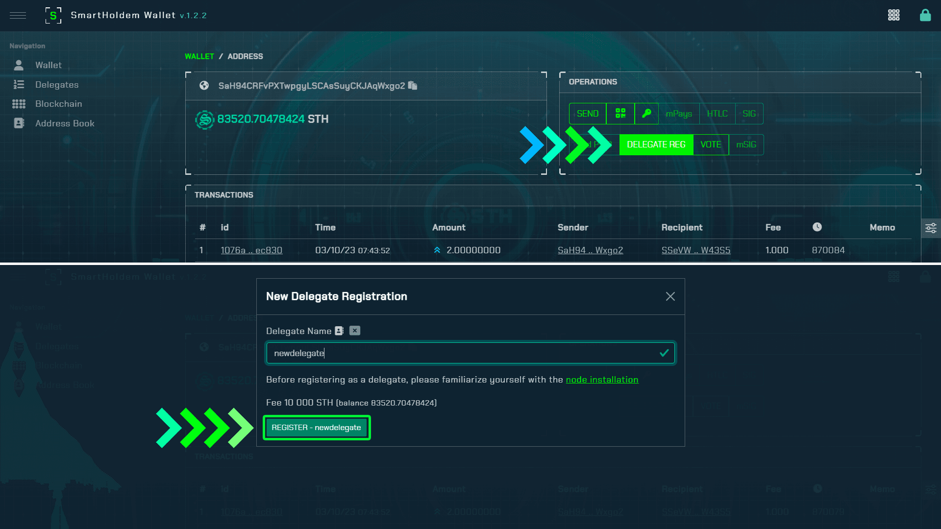Click the Delegate Name input field

coord(470,353)
